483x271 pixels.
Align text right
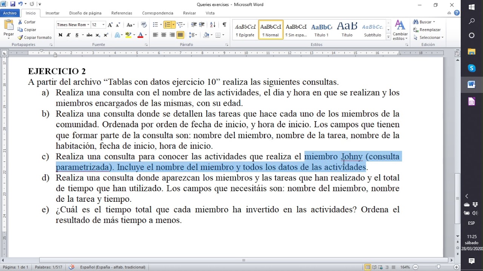point(172,35)
